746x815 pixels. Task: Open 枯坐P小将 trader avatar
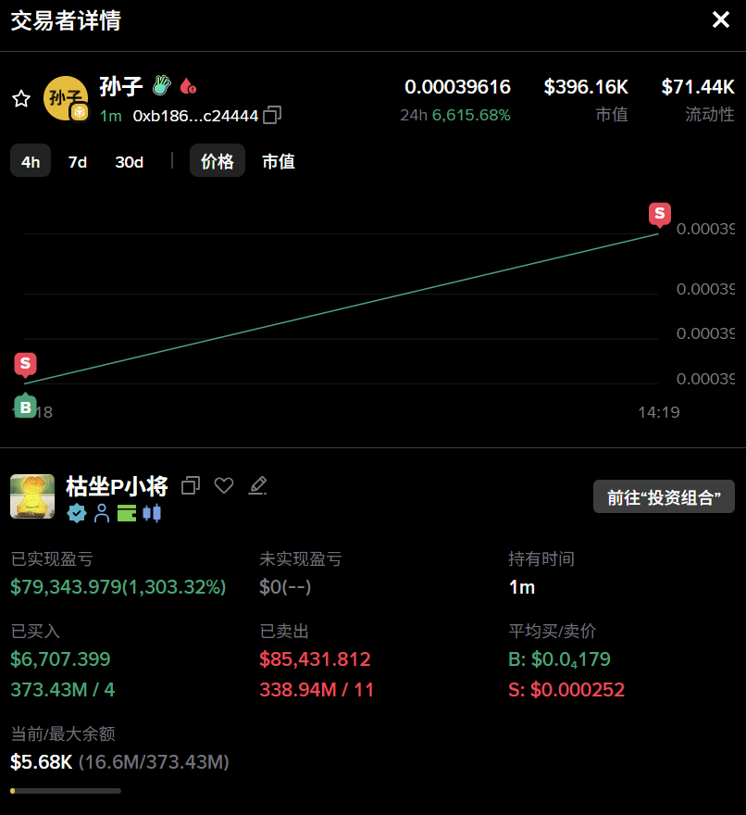click(x=32, y=496)
